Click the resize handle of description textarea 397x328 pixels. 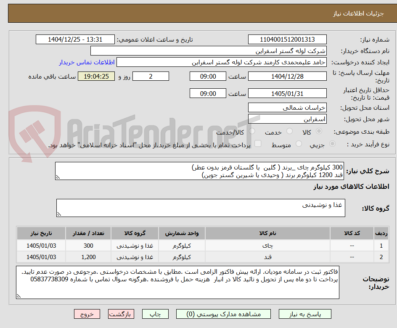(x=58, y=177)
